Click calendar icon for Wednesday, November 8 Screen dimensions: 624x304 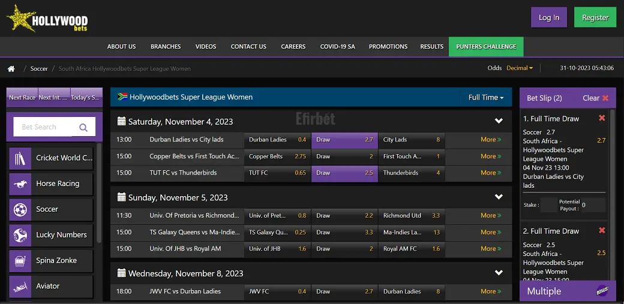click(x=121, y=273)
